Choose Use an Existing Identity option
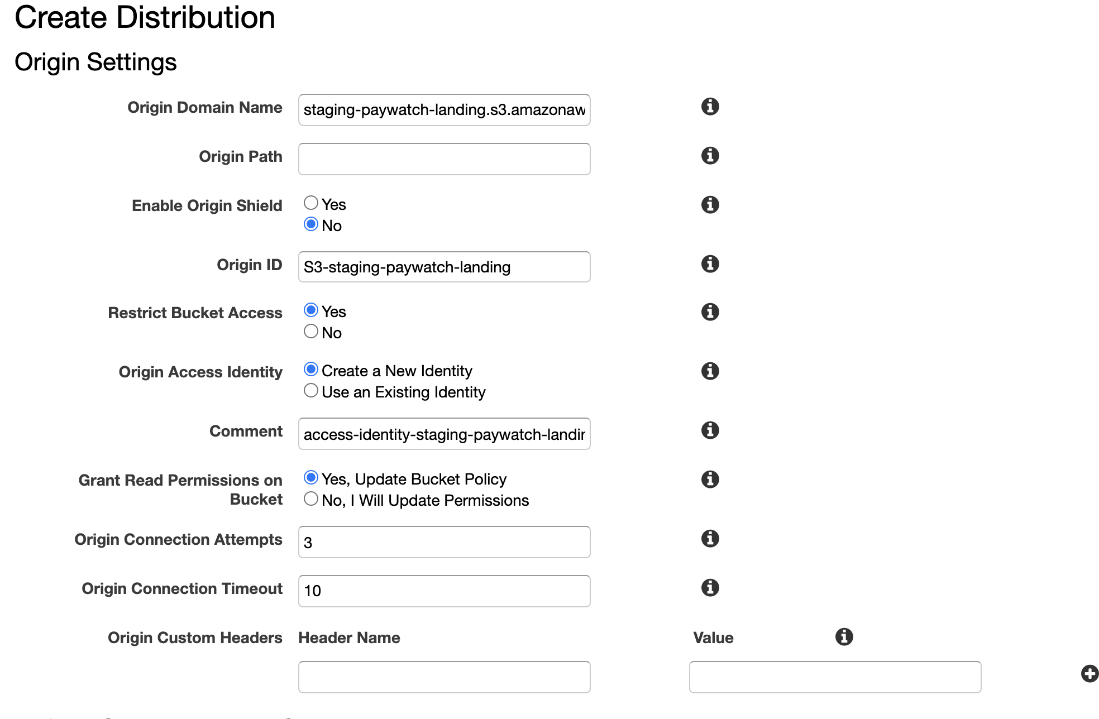This screenshot has height=719, width=1099. 311,390
